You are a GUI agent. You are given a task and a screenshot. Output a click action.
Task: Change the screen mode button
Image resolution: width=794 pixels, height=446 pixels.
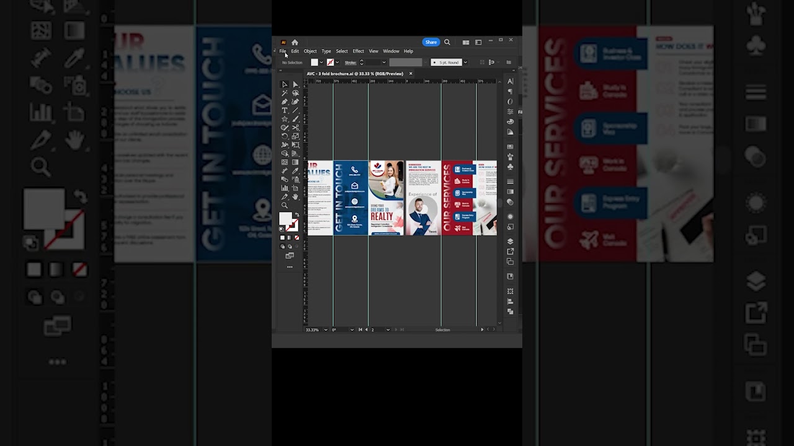290,255
